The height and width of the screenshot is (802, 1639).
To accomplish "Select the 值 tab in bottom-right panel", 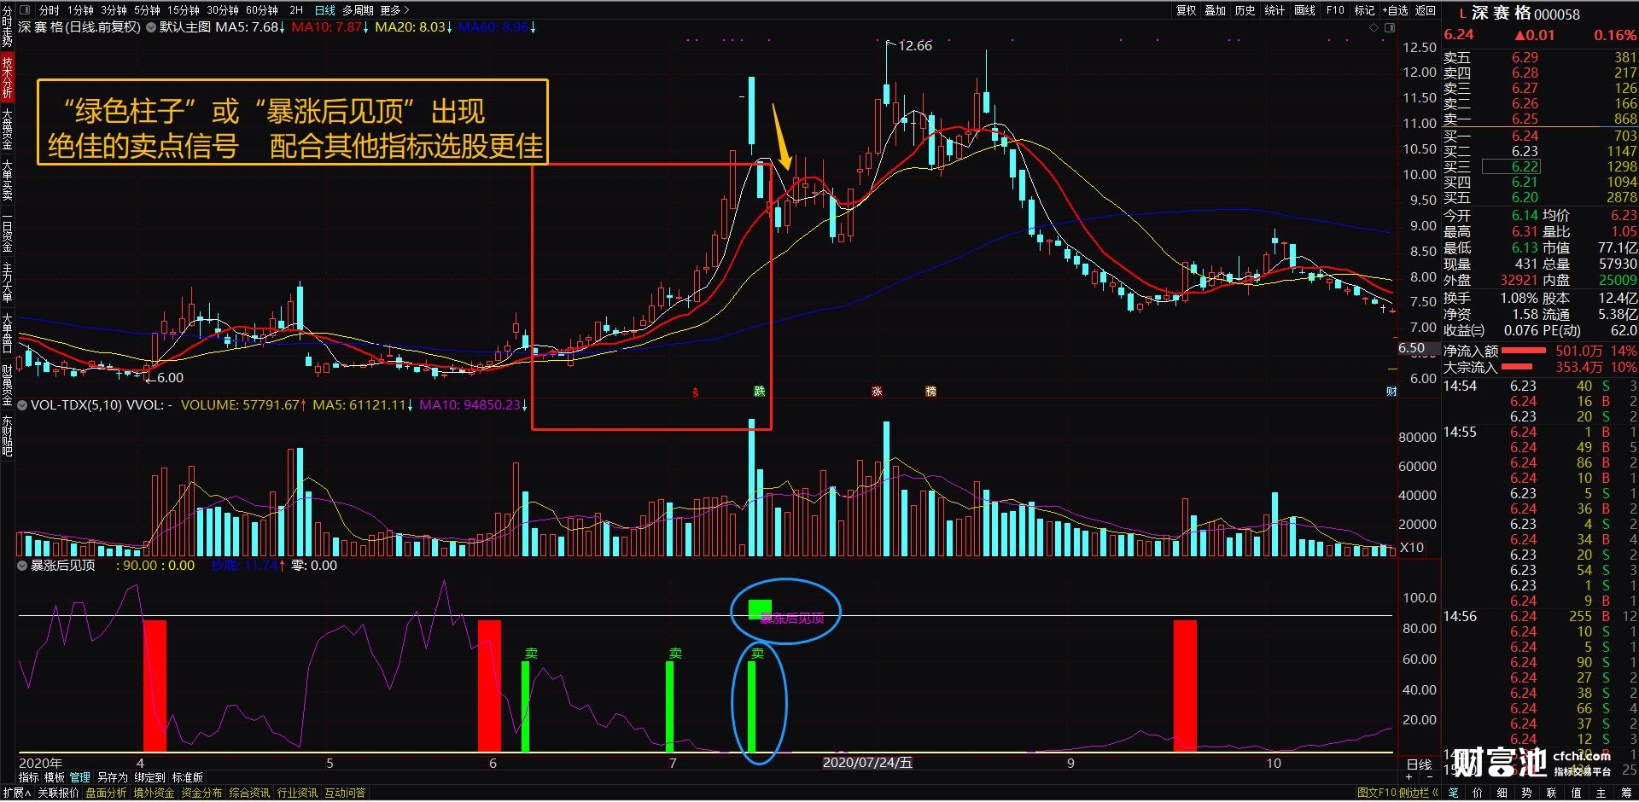I will 1577,793.
